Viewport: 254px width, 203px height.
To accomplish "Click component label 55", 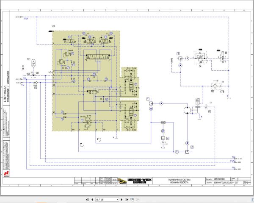I will [226, 53].
